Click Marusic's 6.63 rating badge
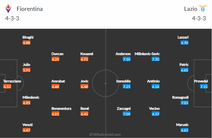Image resolution: width=212 pixels, height=138 pixels. point(184,130)
